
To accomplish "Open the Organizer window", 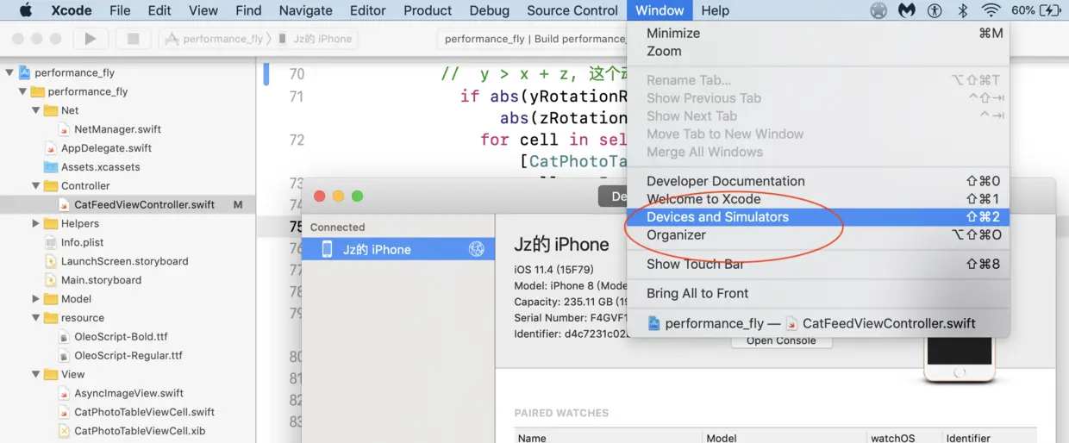I will pos(818,235).
